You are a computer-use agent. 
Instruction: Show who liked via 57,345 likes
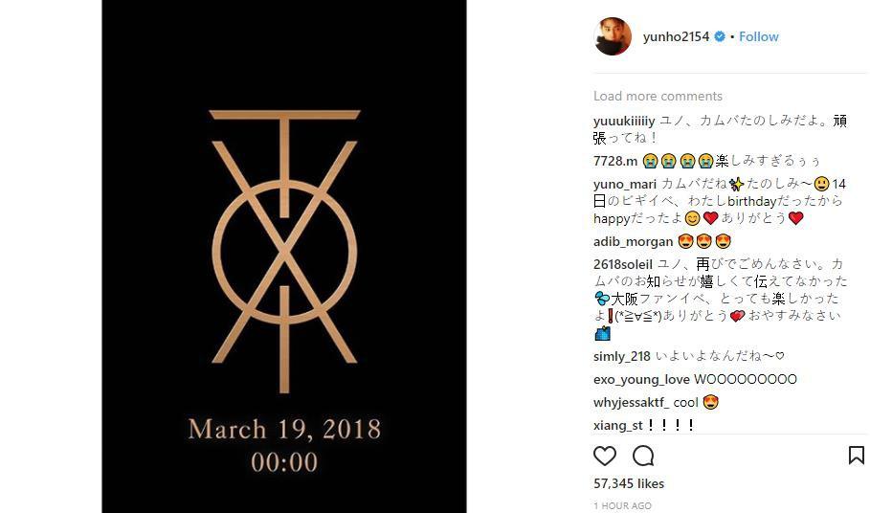click(x=629, y=483)
